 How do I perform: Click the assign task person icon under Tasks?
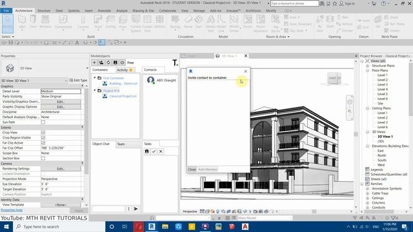[x=146, y=151]
